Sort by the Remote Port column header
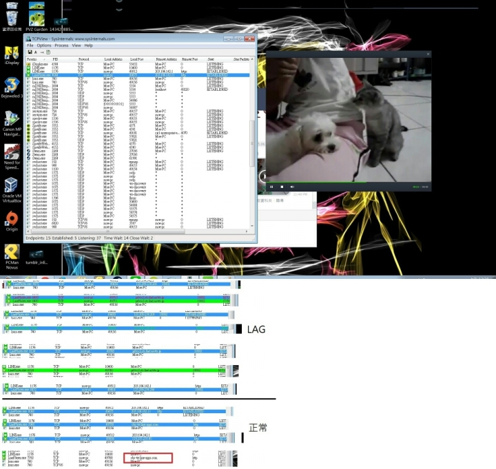Image resolution: width=496 pixels, height=469 pixels. (x=194, y=59)
